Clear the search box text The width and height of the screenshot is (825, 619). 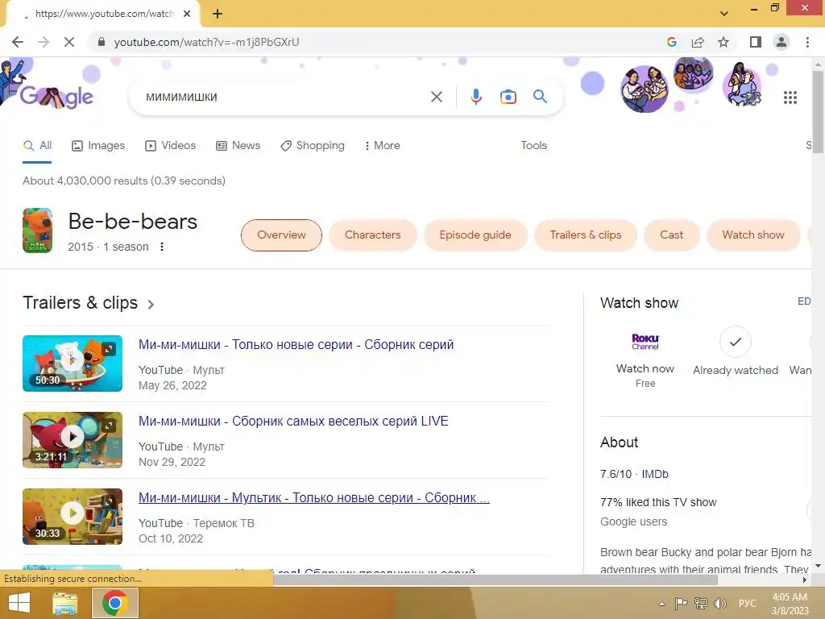(x=436, y=97)
